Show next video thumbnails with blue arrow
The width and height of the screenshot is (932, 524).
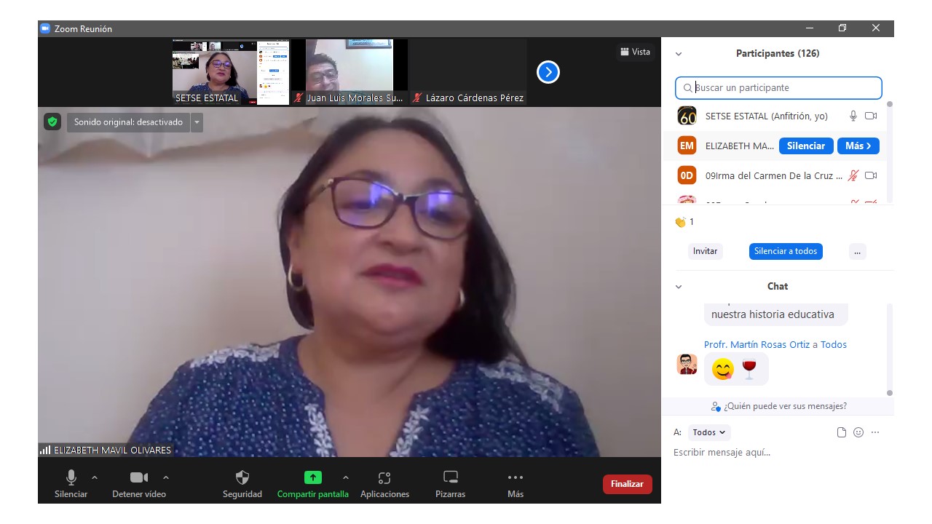tap(548, 72)
